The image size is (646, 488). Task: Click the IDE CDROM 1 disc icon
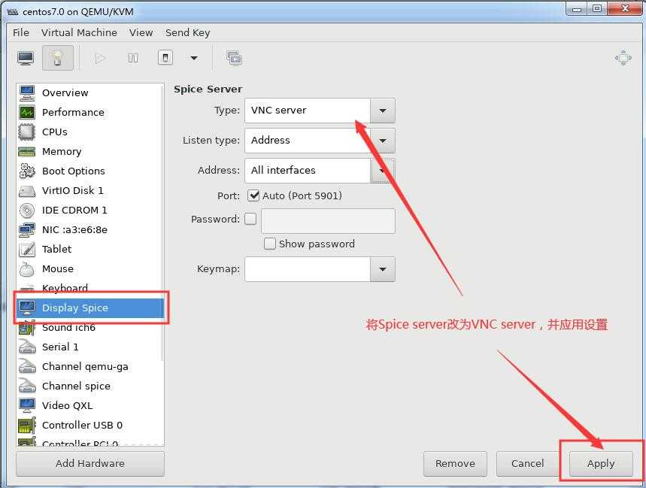point(27,210)
